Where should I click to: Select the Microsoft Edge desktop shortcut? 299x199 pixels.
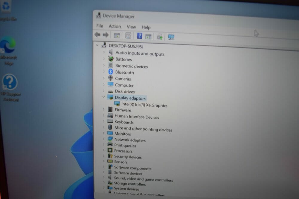(8, 51)
